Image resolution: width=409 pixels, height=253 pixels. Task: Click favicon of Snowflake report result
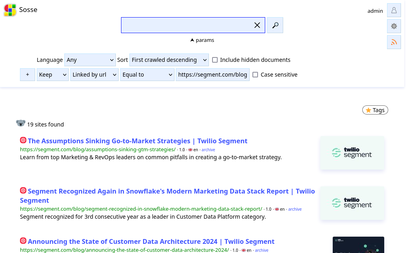coord(23,190)
